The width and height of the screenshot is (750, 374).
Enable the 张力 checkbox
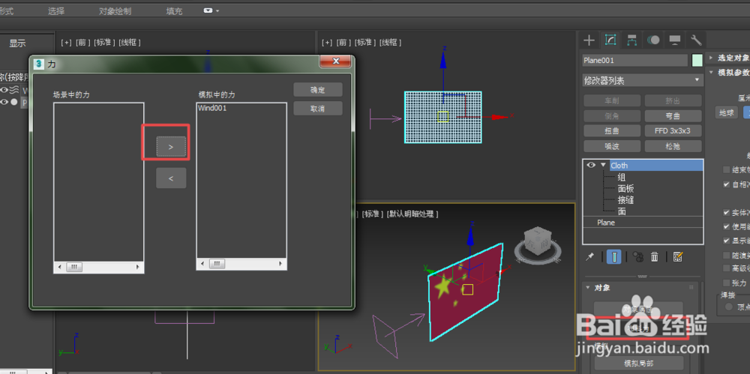pyautogui.click(x=727, y=283)
